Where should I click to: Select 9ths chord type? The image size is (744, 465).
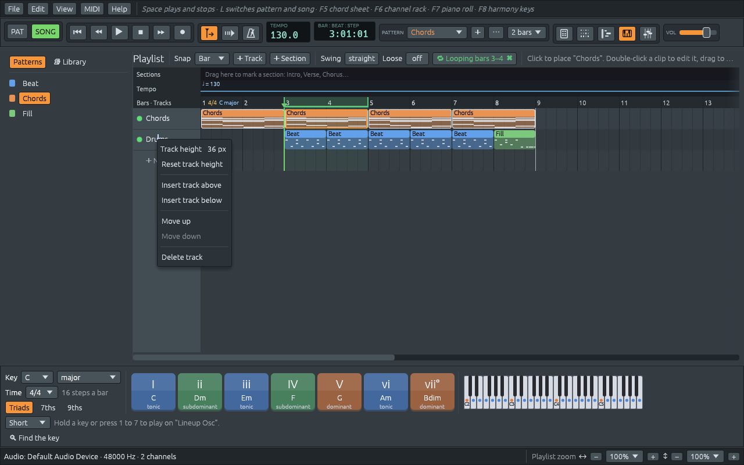74,408
